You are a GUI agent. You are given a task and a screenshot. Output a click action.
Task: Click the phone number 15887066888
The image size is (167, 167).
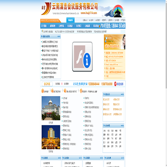pos(107,84)
